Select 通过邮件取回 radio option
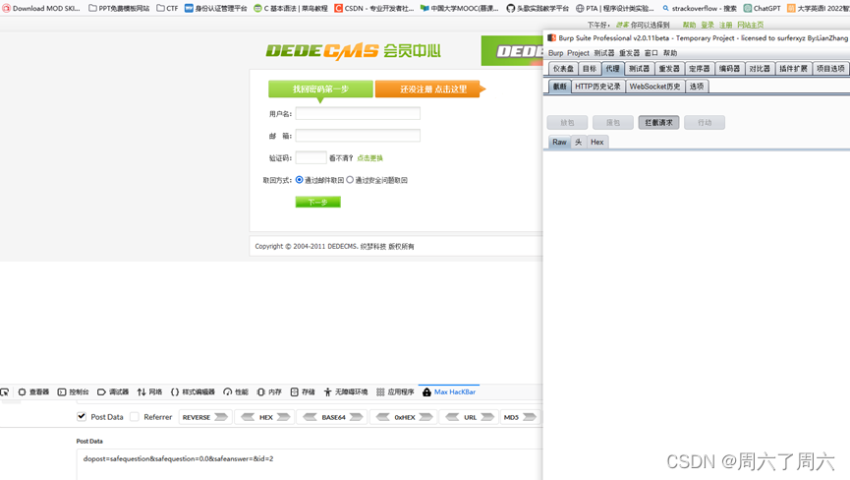 (300, 180)
